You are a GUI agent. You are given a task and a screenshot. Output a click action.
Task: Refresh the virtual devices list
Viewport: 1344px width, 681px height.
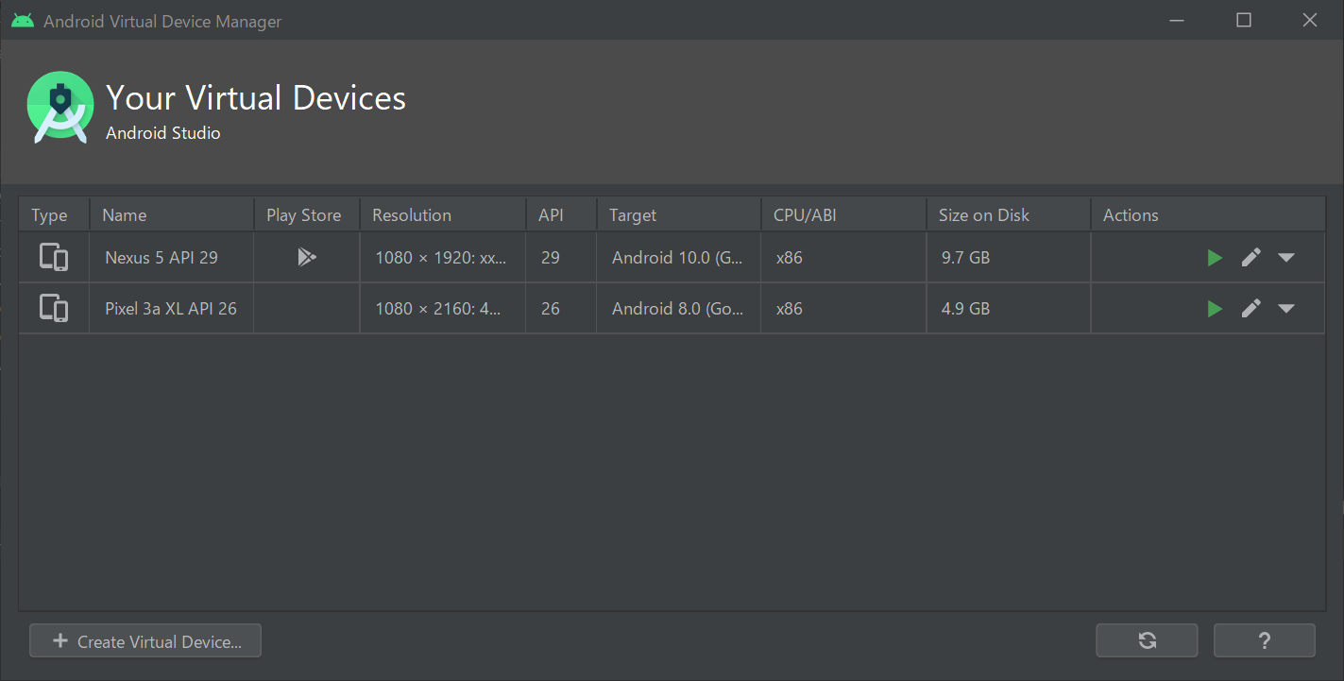click(x=1147, y=640)
